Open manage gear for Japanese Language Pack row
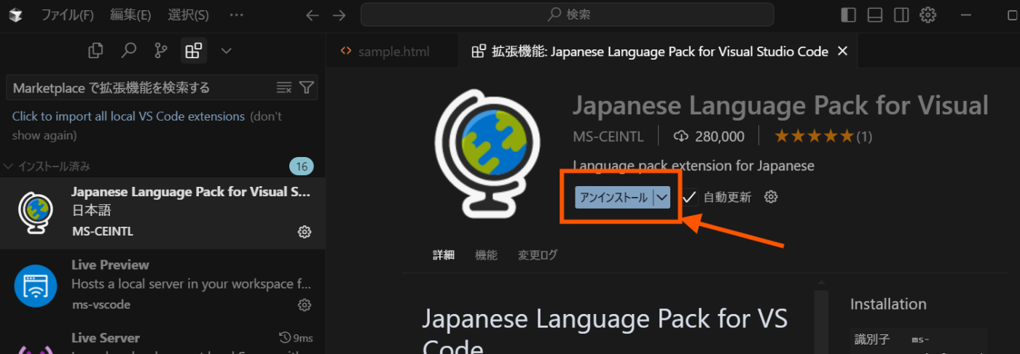Image resolution: width=1020 pixels, height=354 pixels. [x=305, y=232]
